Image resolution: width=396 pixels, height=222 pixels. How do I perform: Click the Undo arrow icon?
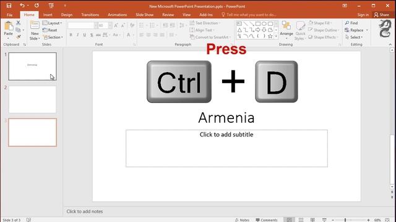point(22,6)
